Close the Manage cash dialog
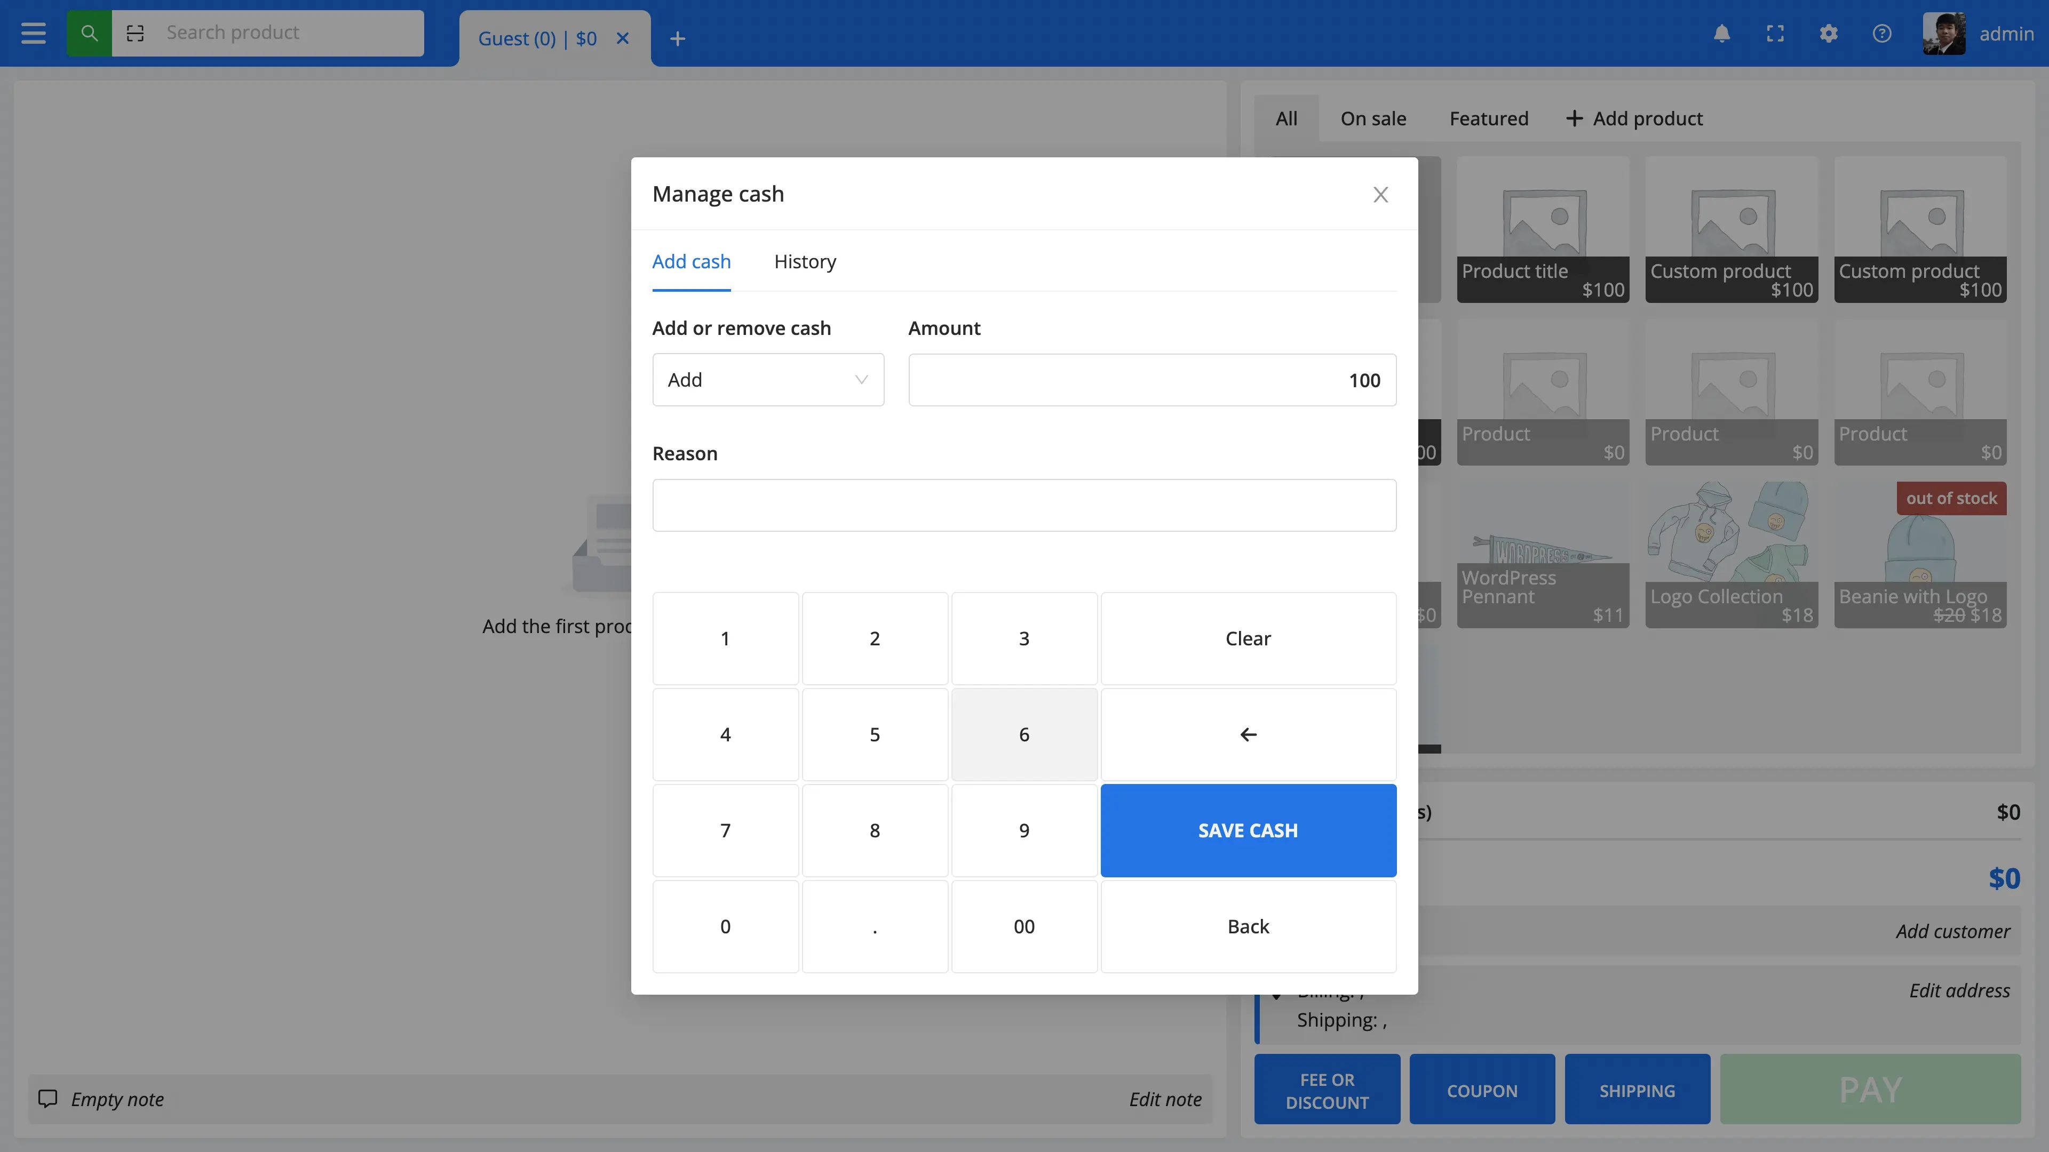This screenshot has height=1152, width=2049. (x=1380, y=195)
